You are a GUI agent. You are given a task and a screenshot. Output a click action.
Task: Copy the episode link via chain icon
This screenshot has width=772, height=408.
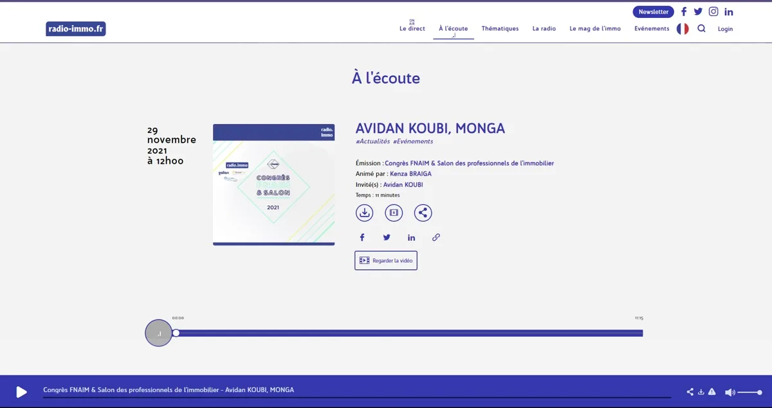(x=436, y=237)
